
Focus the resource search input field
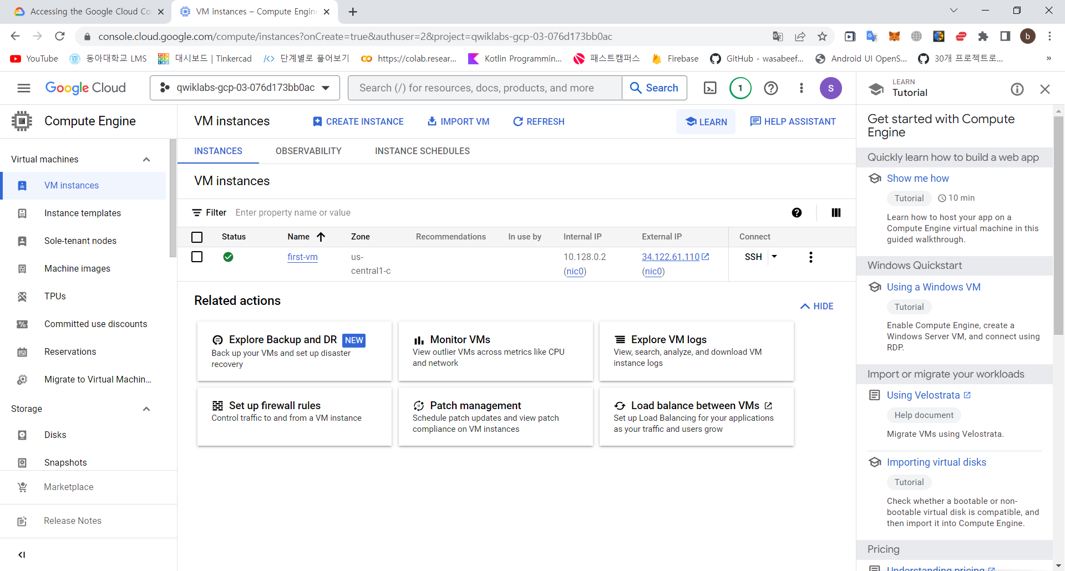pos(485,88)
